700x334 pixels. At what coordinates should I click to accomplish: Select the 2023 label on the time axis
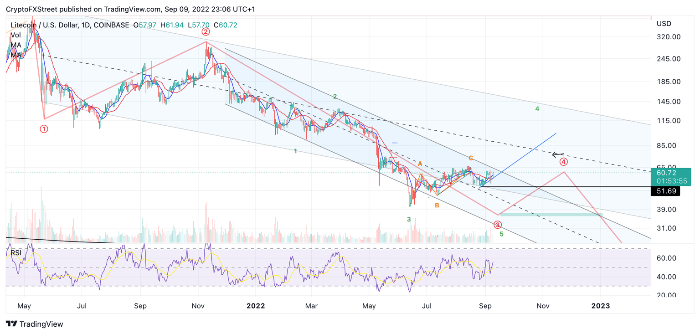[601, 306]
